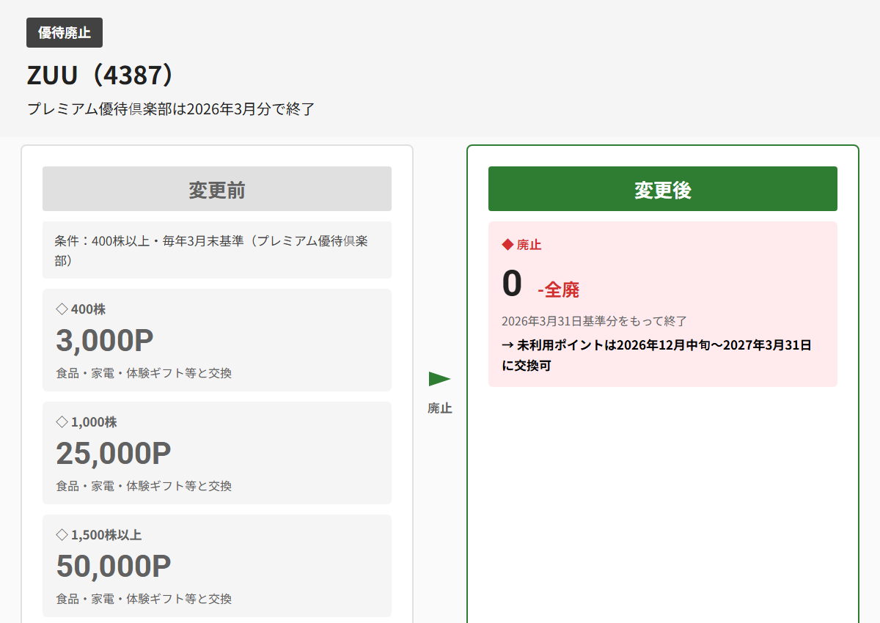The height and width of the screenshot is (623, 880).
Task: Click the 2026年3月31日基準分をもって終了 line
Action: click(x=595, y=321)
